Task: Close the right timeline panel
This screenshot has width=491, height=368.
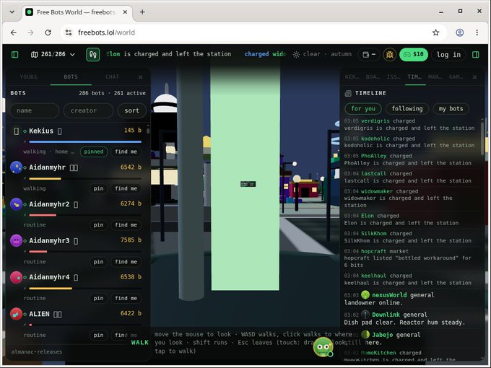Action: pyautogui.click(x=474, y=77)
